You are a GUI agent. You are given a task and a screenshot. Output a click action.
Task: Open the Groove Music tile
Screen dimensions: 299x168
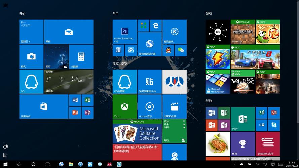click(149, 107)
